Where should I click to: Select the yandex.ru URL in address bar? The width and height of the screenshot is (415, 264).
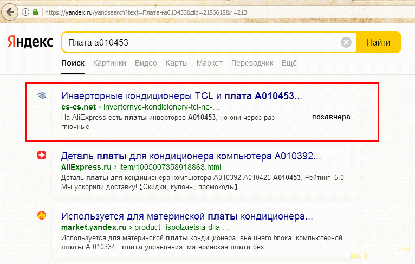(x=146, y=12)
